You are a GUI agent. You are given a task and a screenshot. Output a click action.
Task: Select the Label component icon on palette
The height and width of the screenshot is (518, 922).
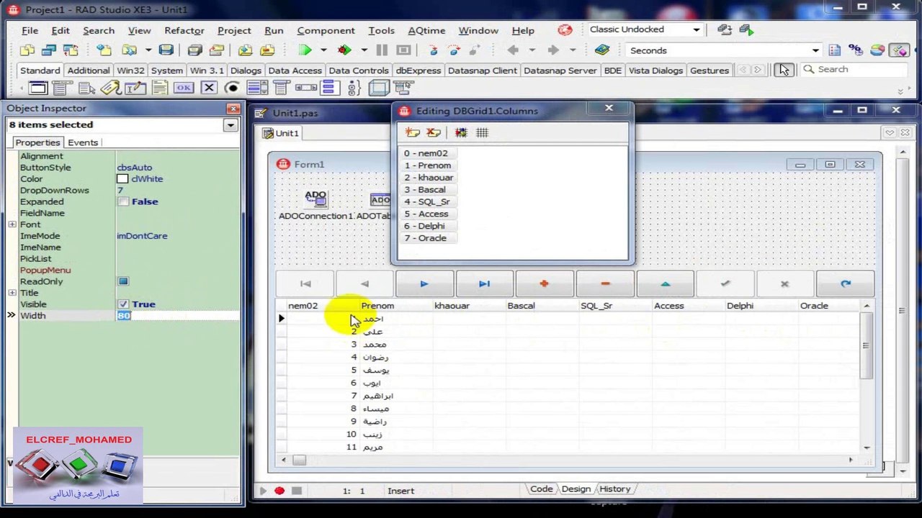tap(110, 88)
